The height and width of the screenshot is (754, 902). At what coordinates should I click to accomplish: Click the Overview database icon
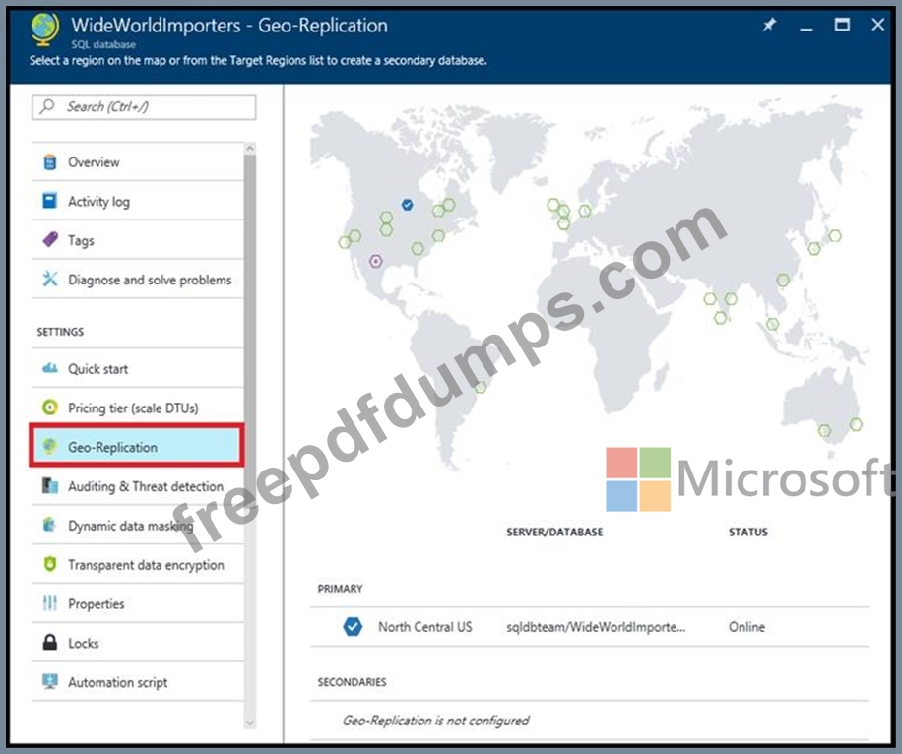click(50, 162)
